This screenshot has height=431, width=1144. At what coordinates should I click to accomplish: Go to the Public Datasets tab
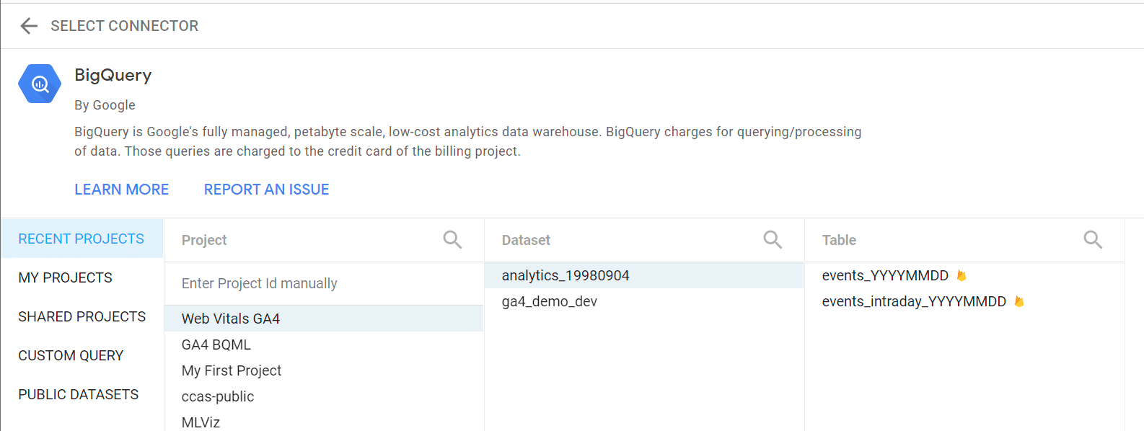pos(79,394)
